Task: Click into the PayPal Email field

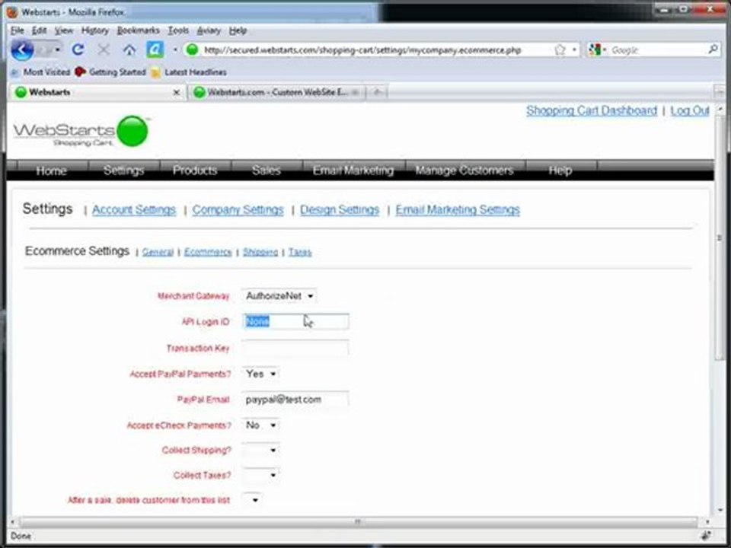Action: click(x=295, y=400)
